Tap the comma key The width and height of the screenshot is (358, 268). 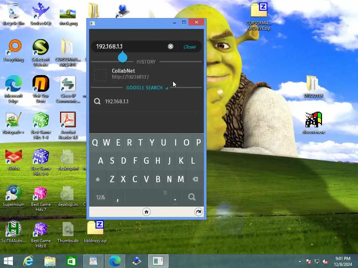(x=117, y=198)
